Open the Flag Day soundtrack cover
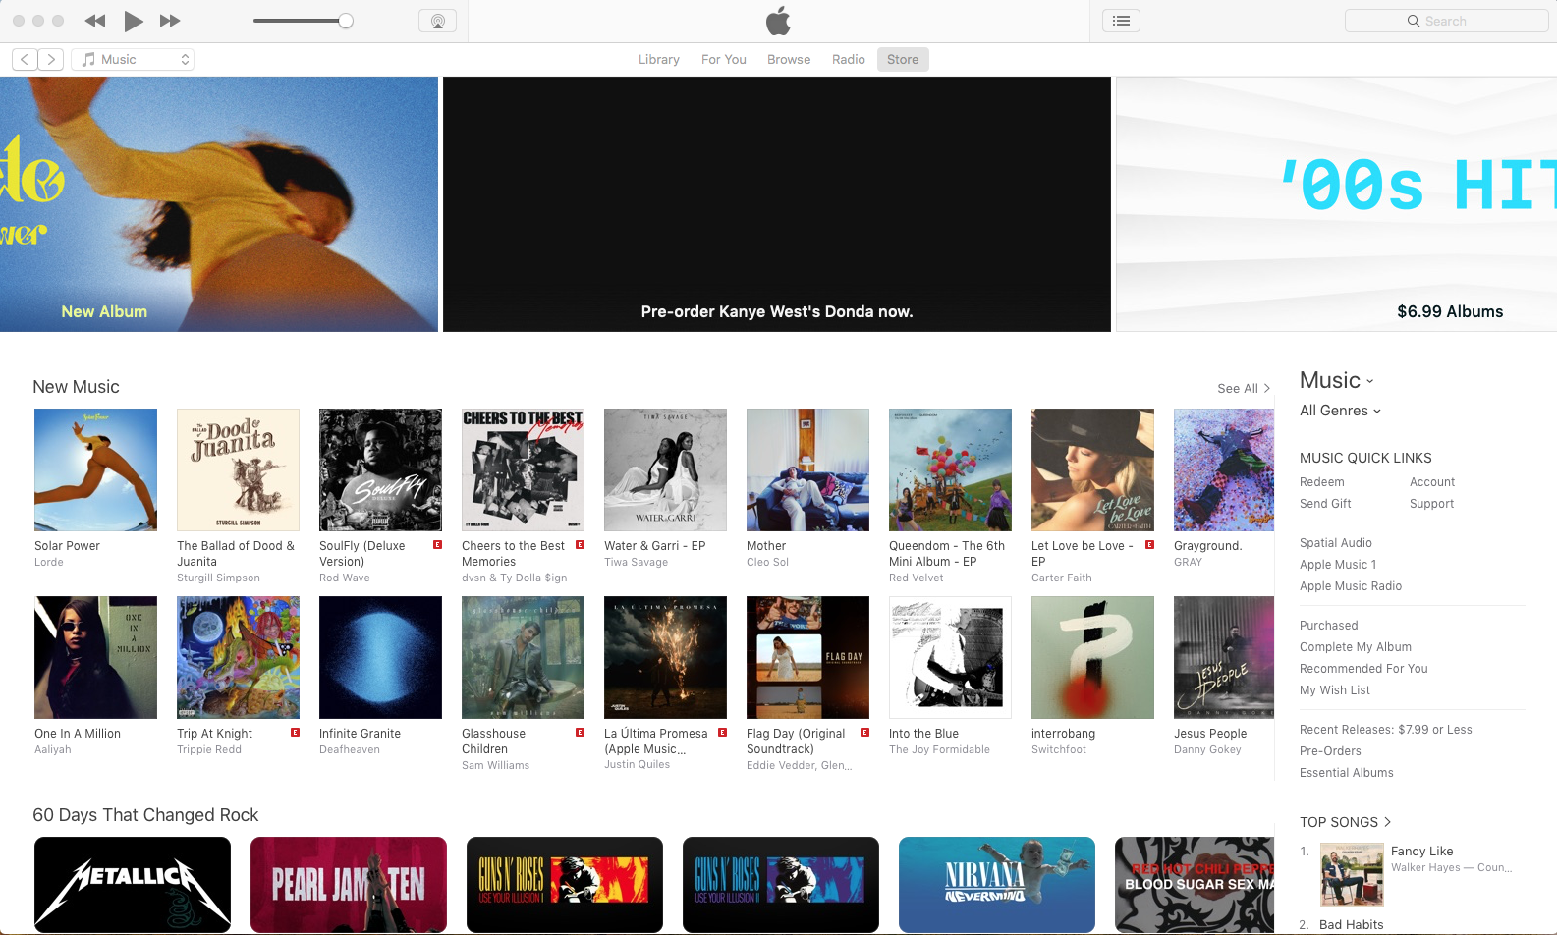 pos(807,657)
